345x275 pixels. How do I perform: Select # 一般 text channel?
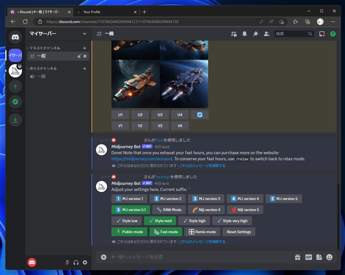pos(58,56)
